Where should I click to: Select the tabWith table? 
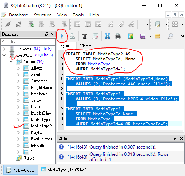click(37, 145)
